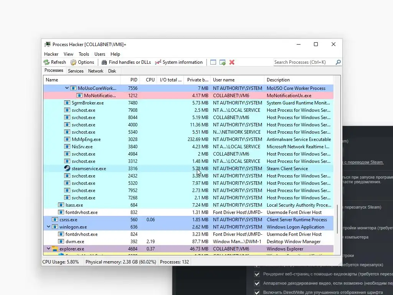Click the find window toolbar icon

213,62
